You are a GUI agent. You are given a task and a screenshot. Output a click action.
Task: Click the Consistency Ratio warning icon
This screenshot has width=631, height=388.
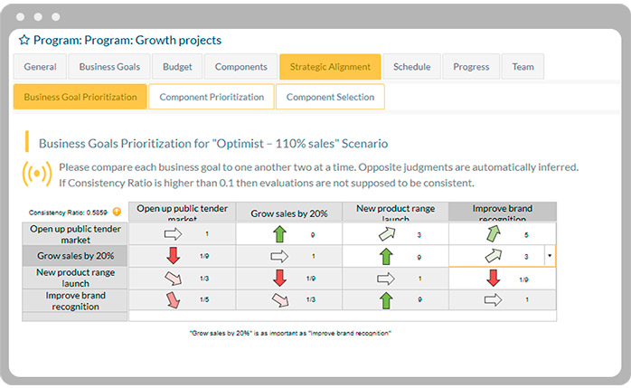pyautogui.click(x=117, y=212)
